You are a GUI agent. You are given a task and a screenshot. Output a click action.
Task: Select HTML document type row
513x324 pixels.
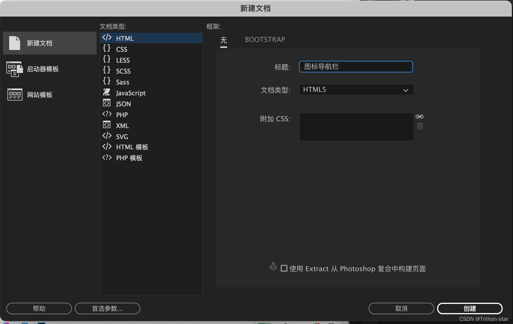tap(151, 38)
